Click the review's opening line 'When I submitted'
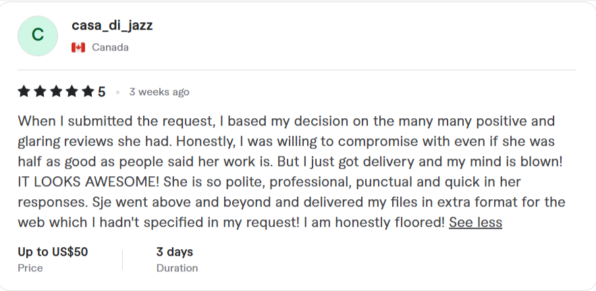 [74, 122]
